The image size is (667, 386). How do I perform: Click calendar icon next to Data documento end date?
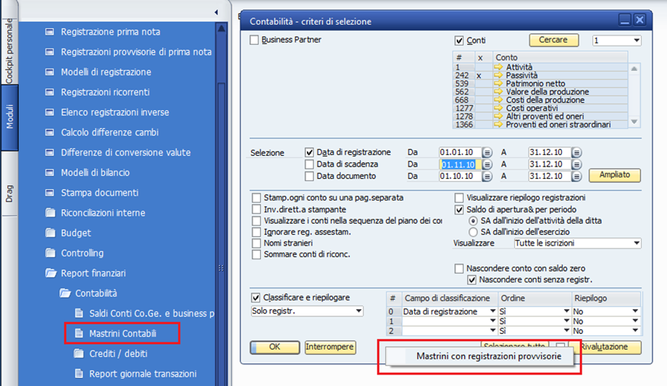click(576, 176)
